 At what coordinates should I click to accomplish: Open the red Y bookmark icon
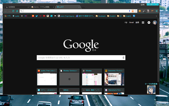[40, 16]
